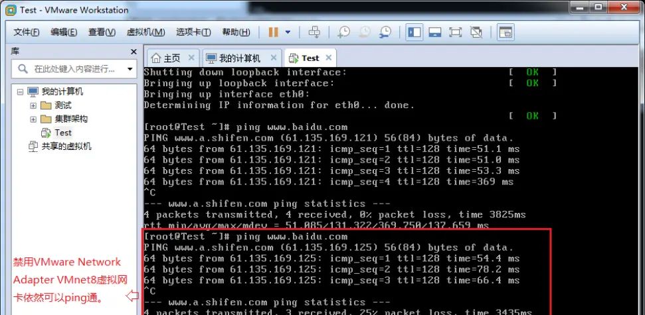645x315 pixels.
Task: Select 我的计算机 in the library tree
Action: 62,91
